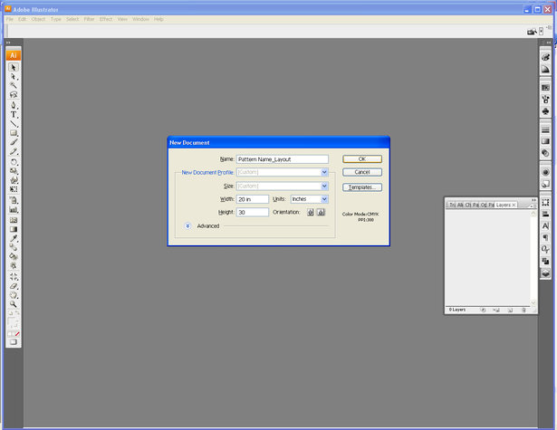
Task: Click Go to Bridge icon
Action: pos(532,32)
